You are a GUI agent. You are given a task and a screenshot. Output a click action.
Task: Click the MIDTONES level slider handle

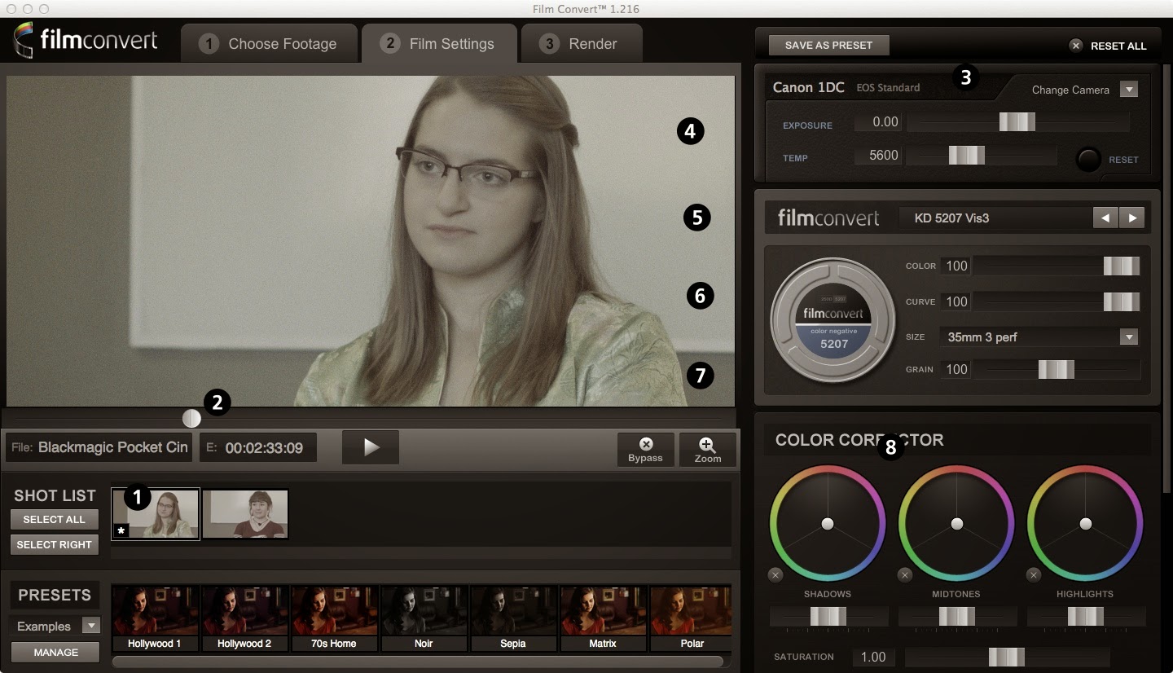point(957,617)
